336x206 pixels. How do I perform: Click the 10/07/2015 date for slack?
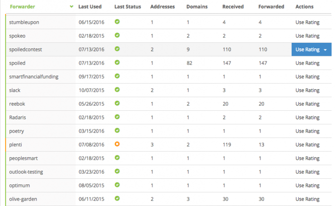91,90
